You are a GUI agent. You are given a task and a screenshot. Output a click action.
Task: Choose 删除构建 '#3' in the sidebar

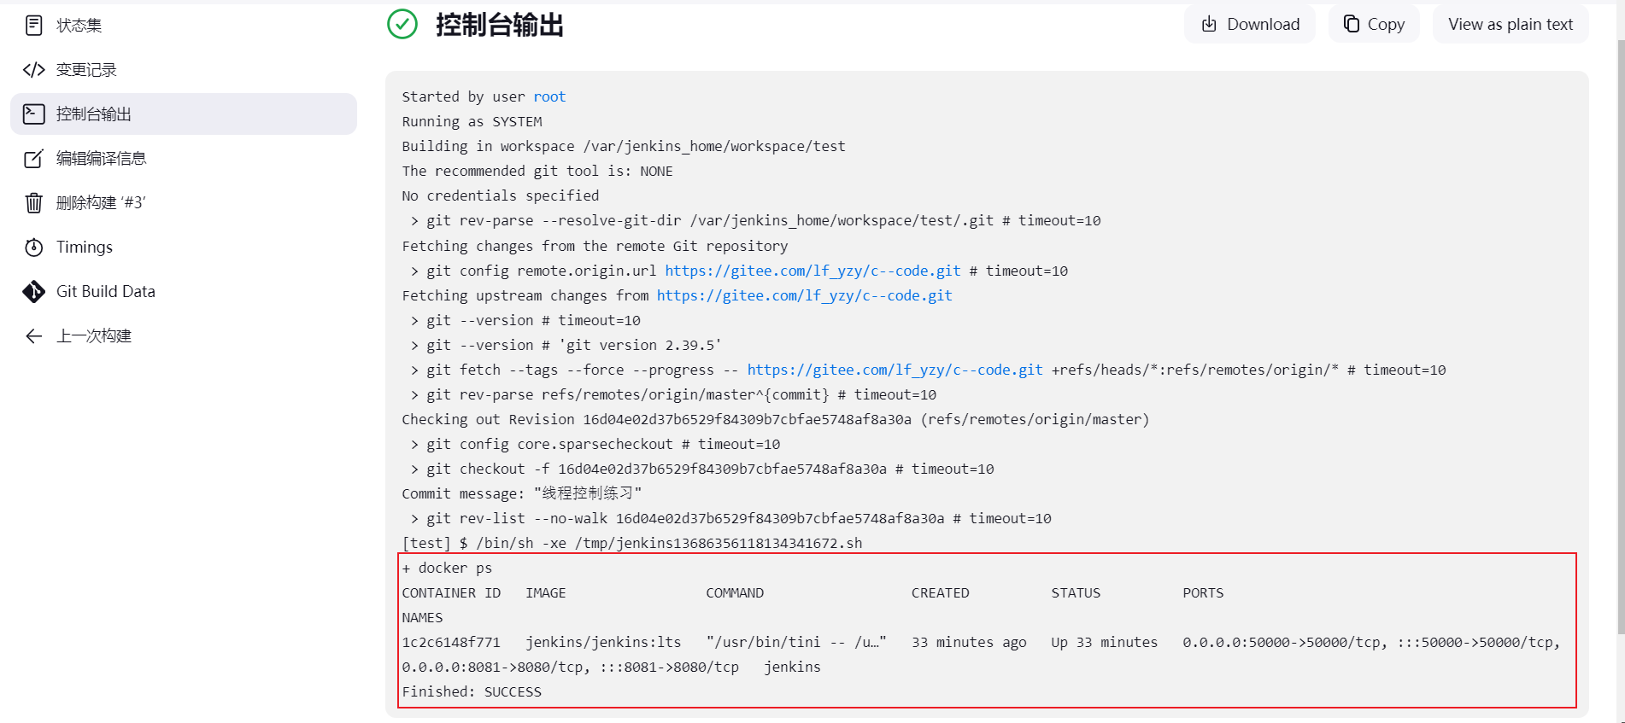tap(184, 203)
